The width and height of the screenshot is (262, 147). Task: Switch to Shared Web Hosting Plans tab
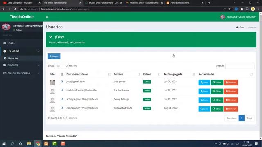point(104,3)
